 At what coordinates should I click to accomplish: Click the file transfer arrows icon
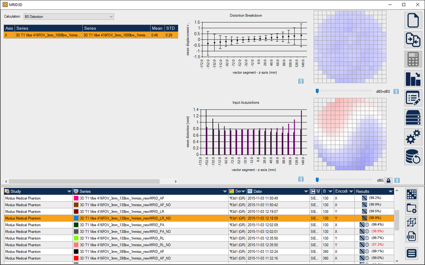coord(413,39)
